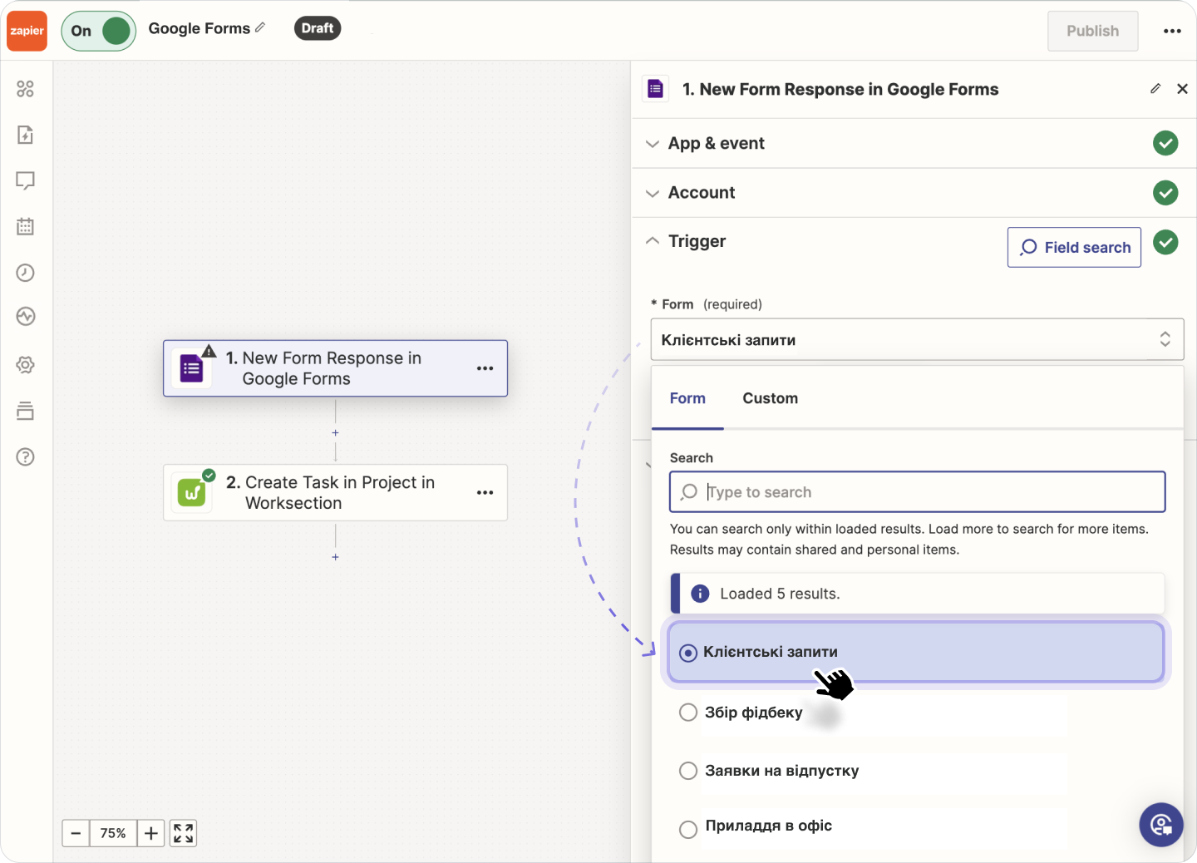This screenshot has height=863, width=1197.
Task: Open the apps grid icon in sidebar
Action: [x=25, y=89]
